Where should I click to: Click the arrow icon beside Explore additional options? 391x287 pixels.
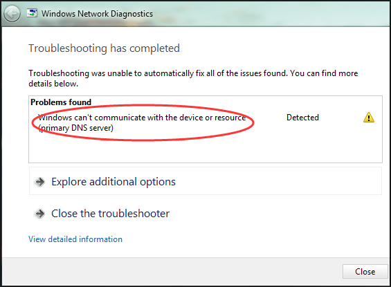(x=39, y=182)
